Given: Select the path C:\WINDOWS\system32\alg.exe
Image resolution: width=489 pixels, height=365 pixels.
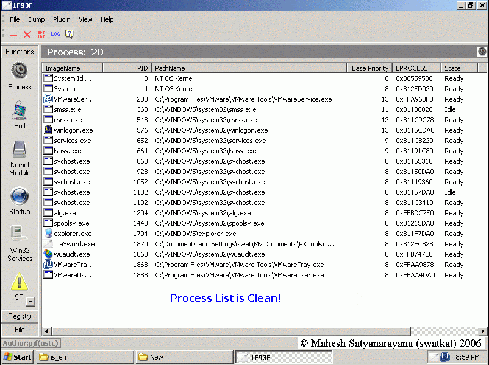Looking at the screenshot, I should tap(202, 213).
